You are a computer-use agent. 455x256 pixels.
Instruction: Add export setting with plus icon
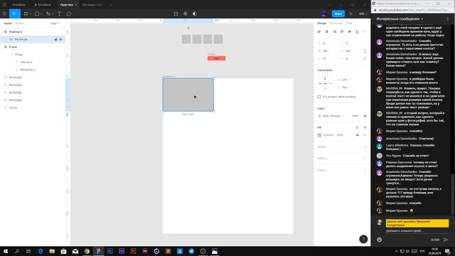tap(365, 170)
